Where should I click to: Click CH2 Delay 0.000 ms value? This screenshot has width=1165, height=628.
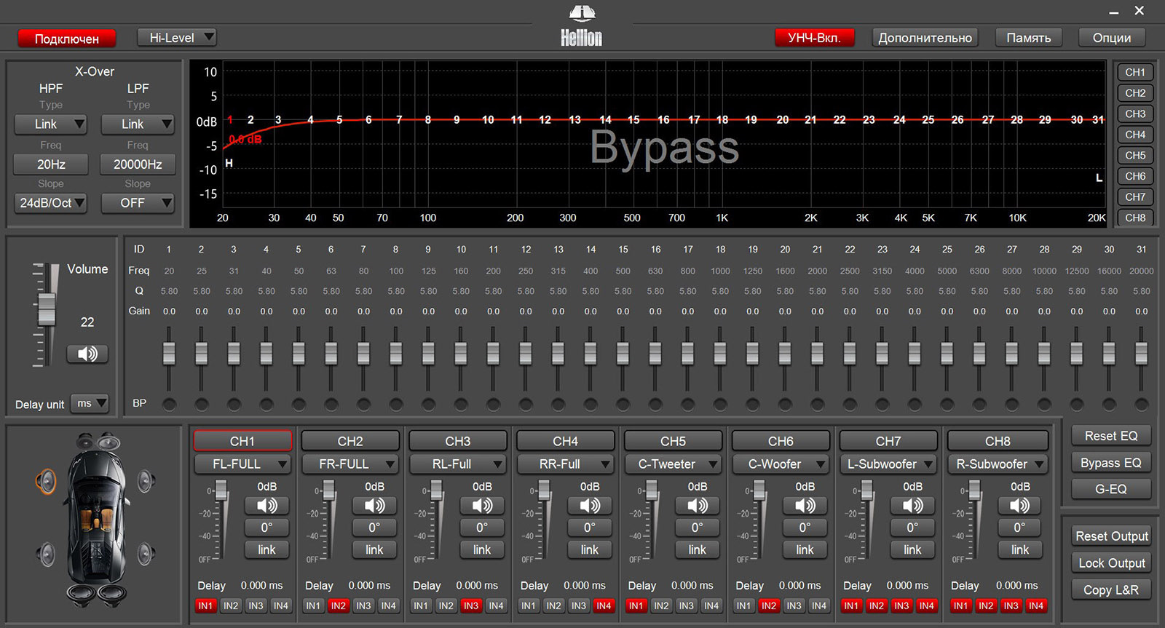coord(369,586)
